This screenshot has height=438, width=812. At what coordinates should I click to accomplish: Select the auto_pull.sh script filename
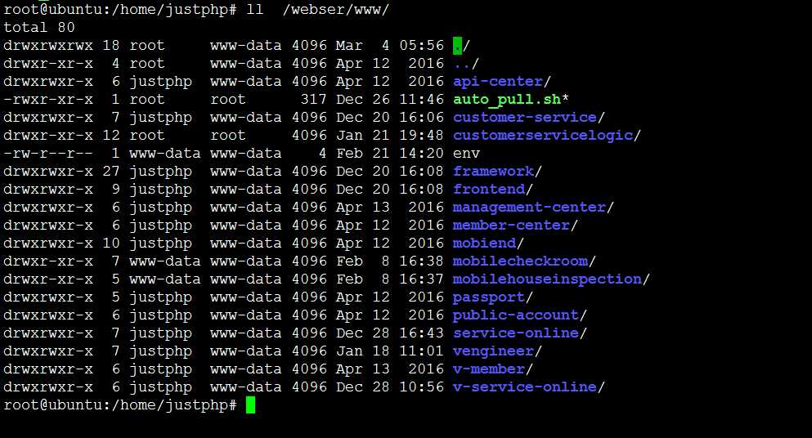pyautogui.click(x=507, y=100)
